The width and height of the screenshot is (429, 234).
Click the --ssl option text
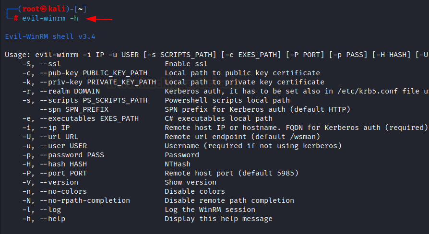50,64
